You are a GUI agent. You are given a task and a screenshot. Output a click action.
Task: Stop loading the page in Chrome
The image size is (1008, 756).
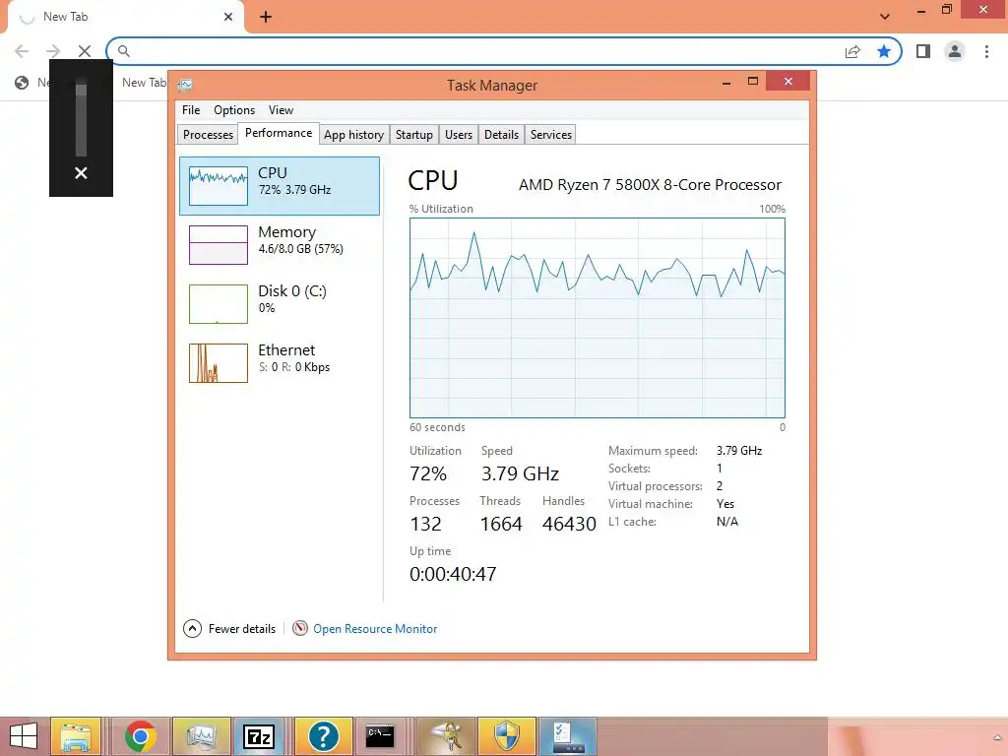[85, 51]
